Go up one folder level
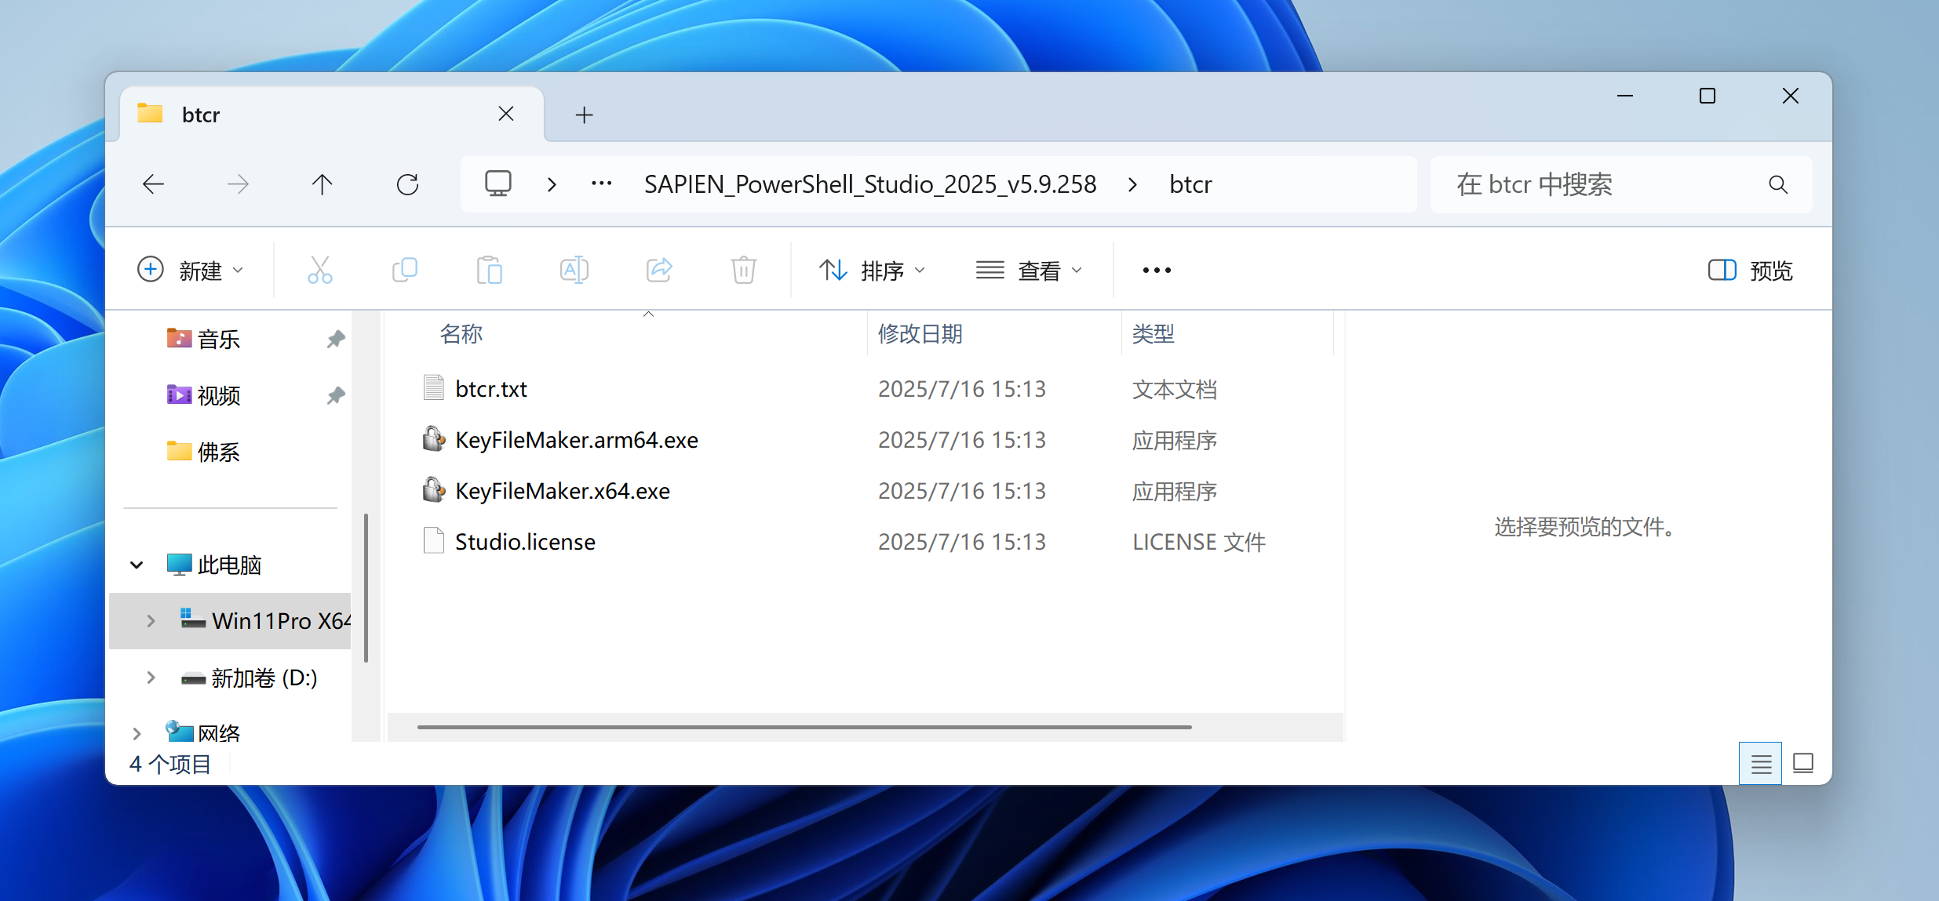The height and width of the screenshot is (901, 1939). click(322, 185)
